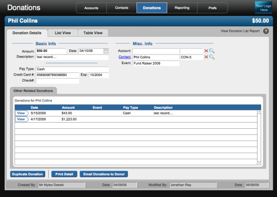
Task: View the 5/15/2009 donation
Action: (22, 113)
